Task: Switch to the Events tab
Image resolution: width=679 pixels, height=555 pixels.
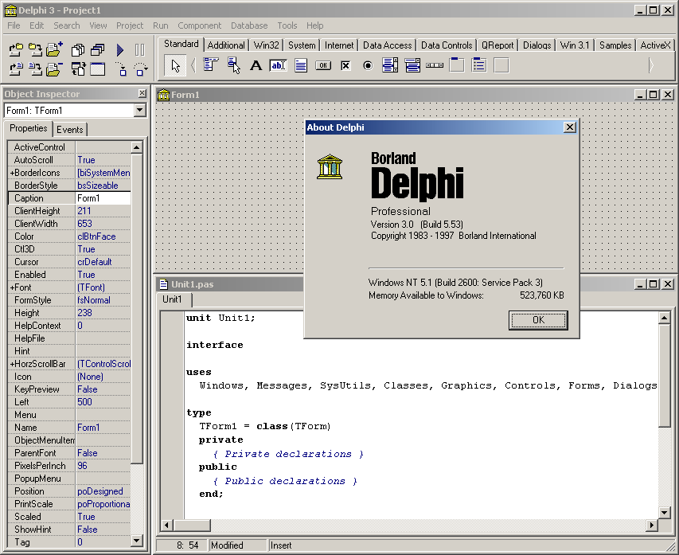Action: (x=70, y=130)
